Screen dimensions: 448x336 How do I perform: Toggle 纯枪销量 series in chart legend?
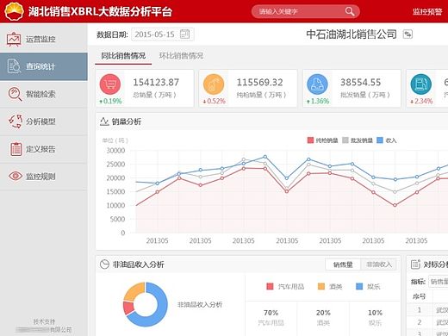pos(323,140)
